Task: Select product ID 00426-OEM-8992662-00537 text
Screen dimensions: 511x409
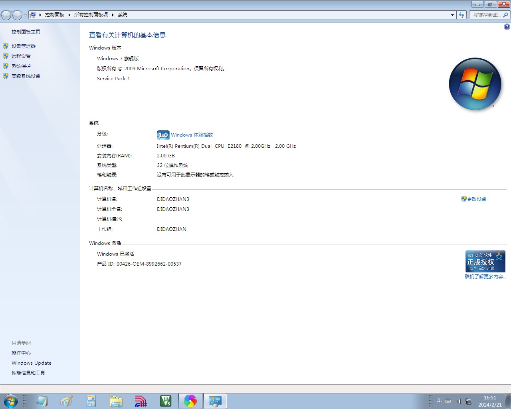Action: pos(149,264)
